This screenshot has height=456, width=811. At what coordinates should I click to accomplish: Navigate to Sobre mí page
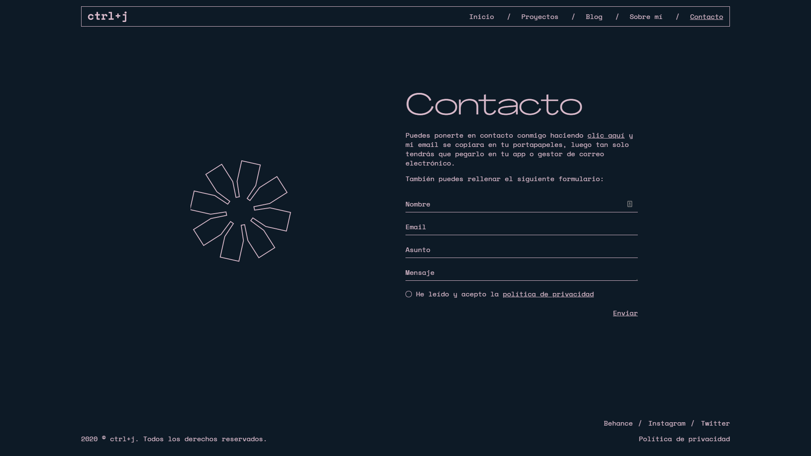pyautogui.click(x=645, y=16)
